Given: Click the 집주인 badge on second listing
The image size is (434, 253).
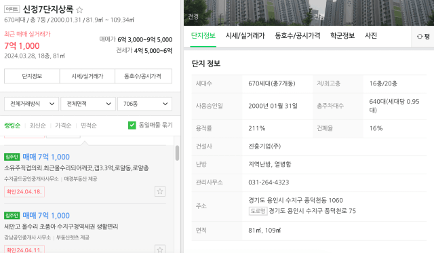Looking at the screenshot, I should pos(12,215).
